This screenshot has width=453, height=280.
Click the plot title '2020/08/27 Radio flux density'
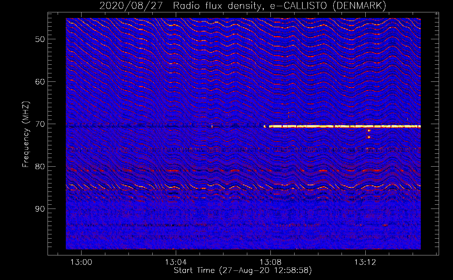point(182,6)
